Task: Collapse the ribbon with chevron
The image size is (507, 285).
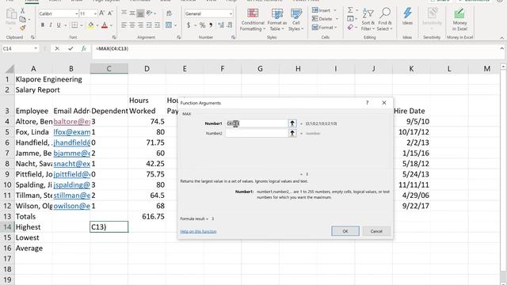Action: (501, 38)
